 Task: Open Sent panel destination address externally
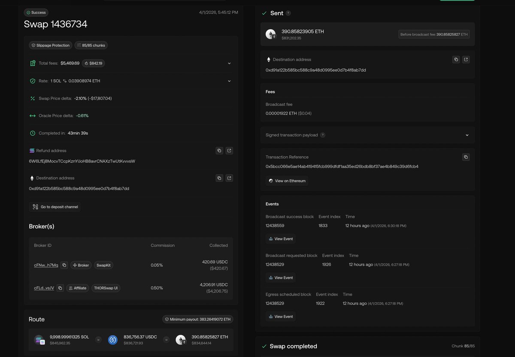point(466,60)
